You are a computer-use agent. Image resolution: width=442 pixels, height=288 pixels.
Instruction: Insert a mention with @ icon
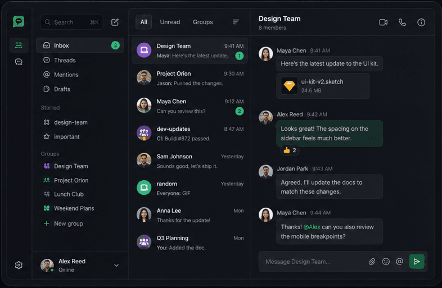coord(399,262)
